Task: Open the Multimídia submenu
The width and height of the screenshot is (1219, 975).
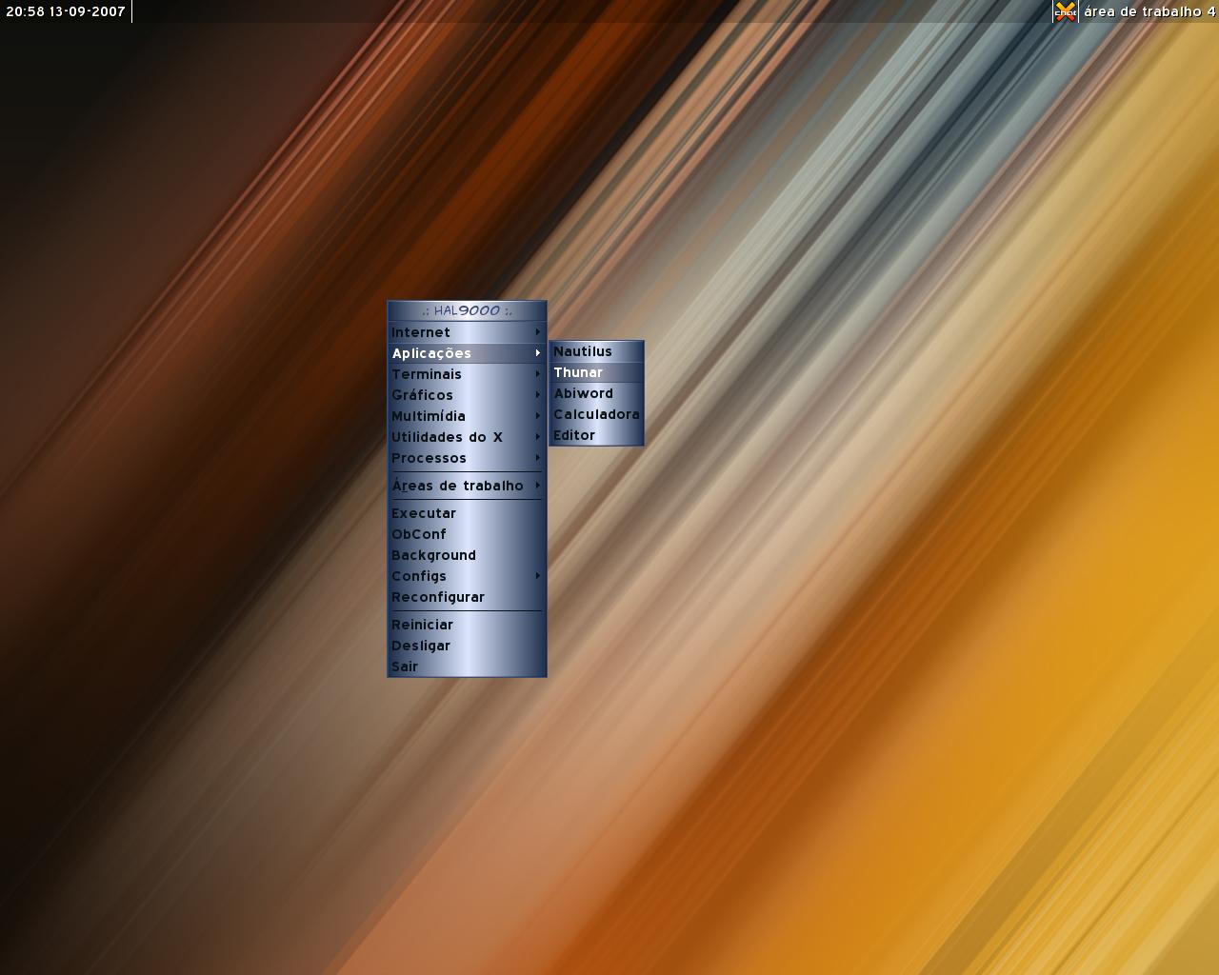Action: pos(467,416)
